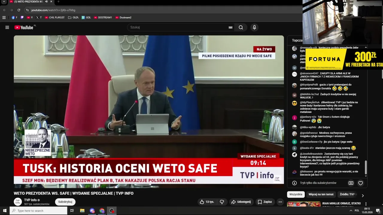Select the Źródło: TVP chip
383x215 pixels.
pyautogui.click(x=347, y=194)
